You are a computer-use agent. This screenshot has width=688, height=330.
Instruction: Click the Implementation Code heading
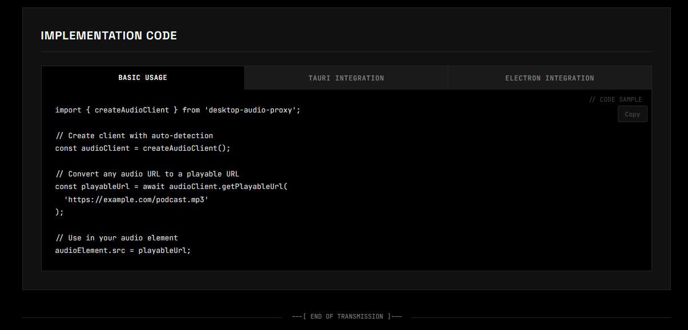108,35
